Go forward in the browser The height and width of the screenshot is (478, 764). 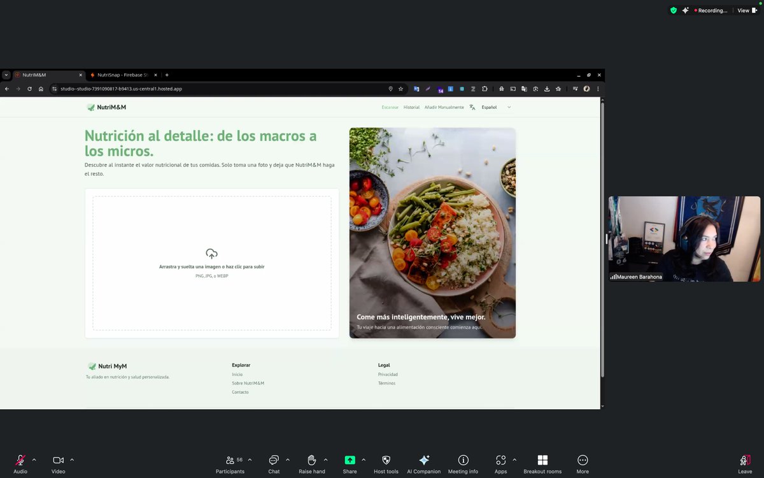coord(18,89)
